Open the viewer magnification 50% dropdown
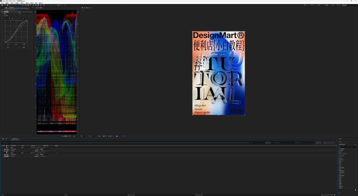Screen dimensions: 358x196 [x=83, y=136]
